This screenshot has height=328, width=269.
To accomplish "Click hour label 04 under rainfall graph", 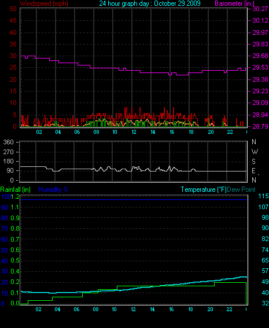I will pyautogui.click(x=57, y=309).
